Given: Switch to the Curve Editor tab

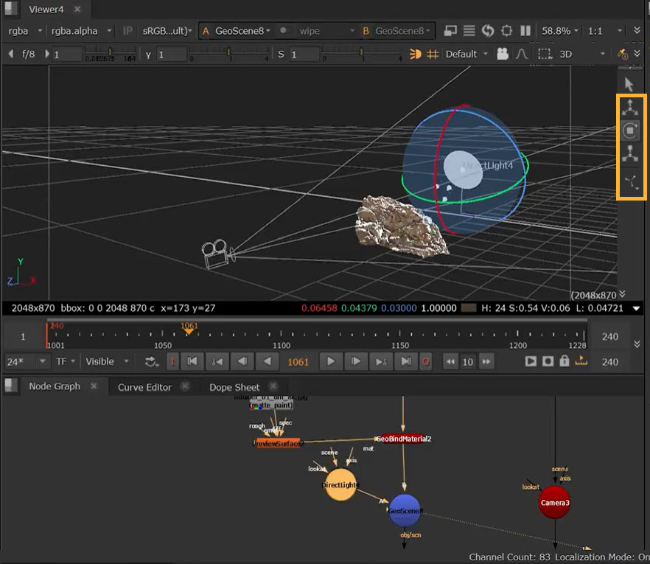Looking at the screenshot, I should click(x=144, y=387).
